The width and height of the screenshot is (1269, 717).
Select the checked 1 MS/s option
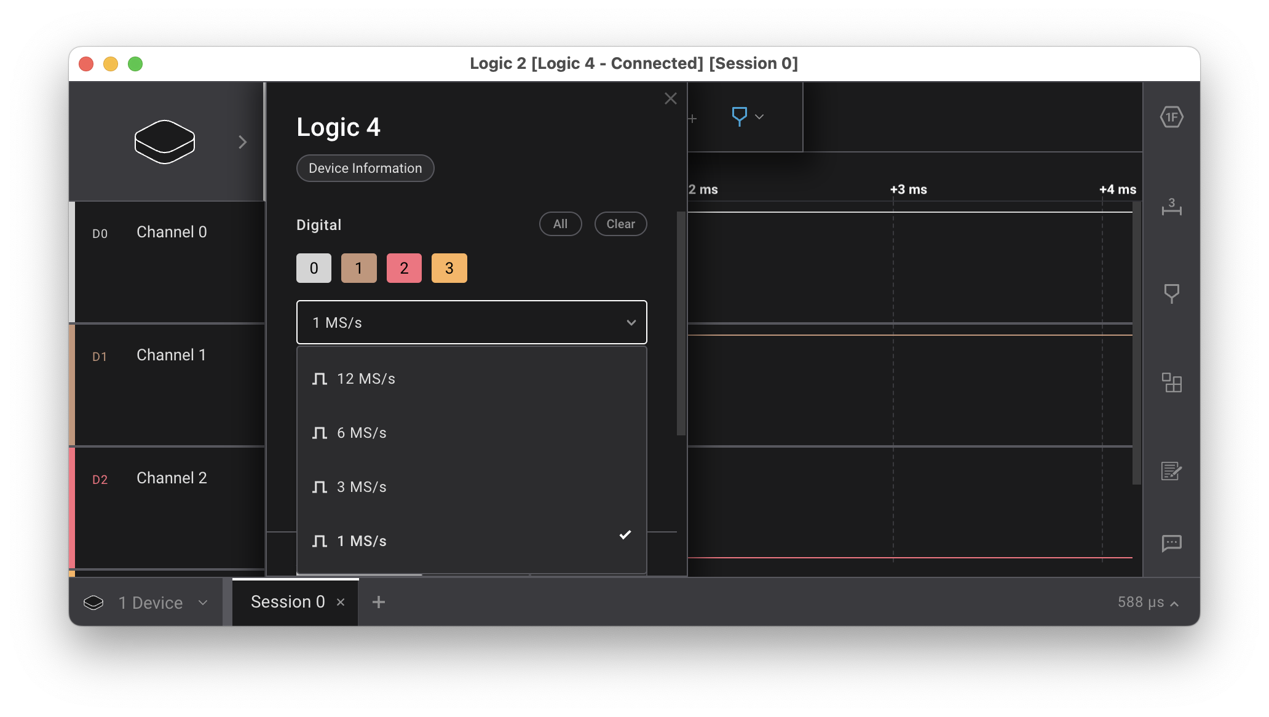[472, 541]
